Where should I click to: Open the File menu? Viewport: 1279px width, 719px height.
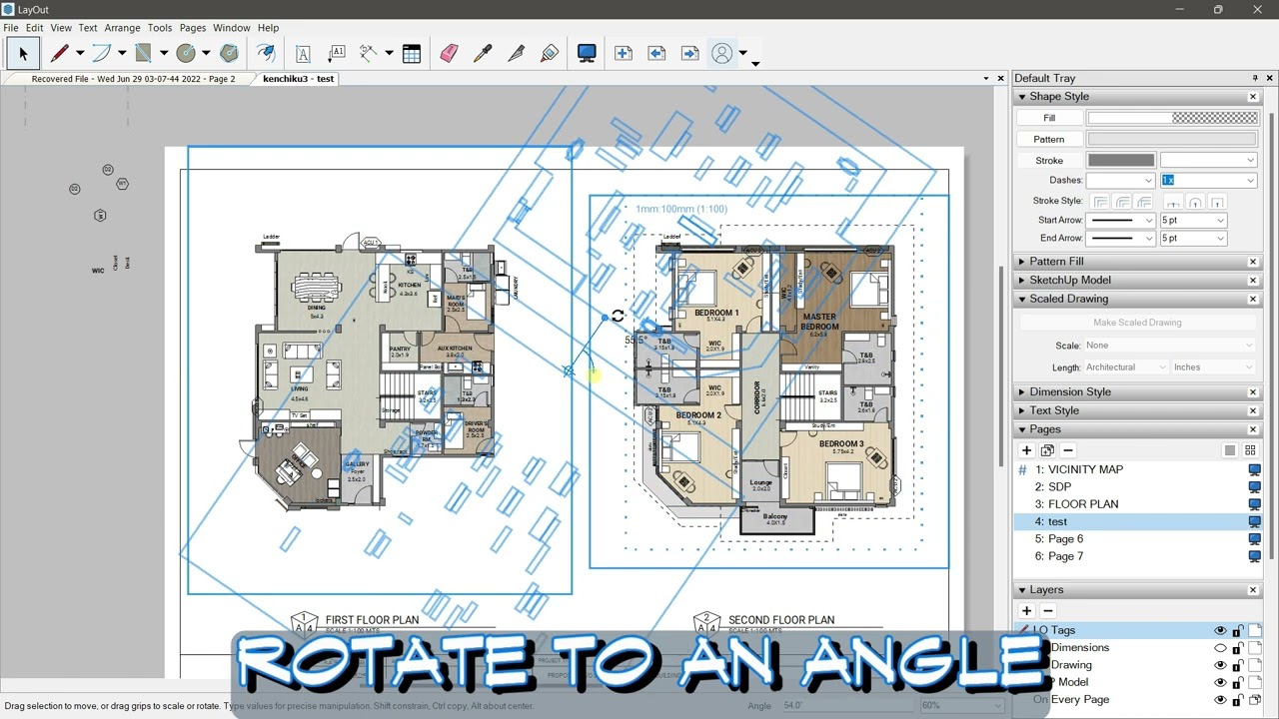tap(11, 28)
